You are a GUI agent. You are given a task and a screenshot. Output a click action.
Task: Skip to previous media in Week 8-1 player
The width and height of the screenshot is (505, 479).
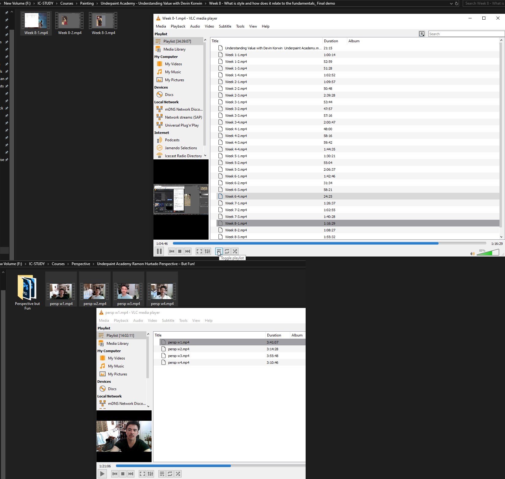(x=172, y=251)
